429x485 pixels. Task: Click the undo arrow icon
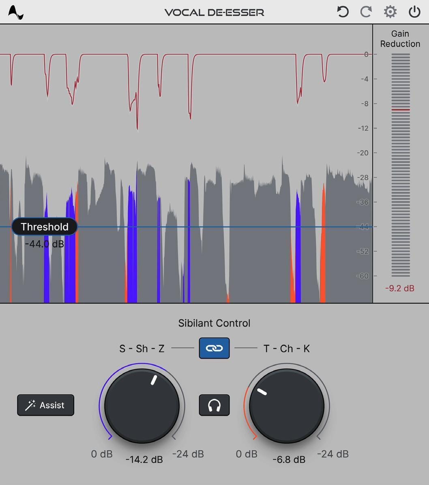point(342,12)
